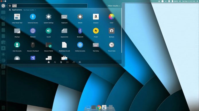Screen dimensions: 199x111
Task: Switch to the Home lens
Action: point(49,62)
